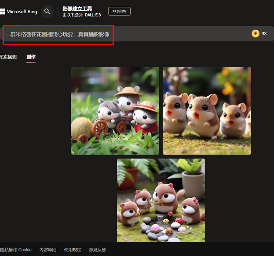Open the hamsters with straw hats image
274x256 pixels.
[x=115, y=111]
